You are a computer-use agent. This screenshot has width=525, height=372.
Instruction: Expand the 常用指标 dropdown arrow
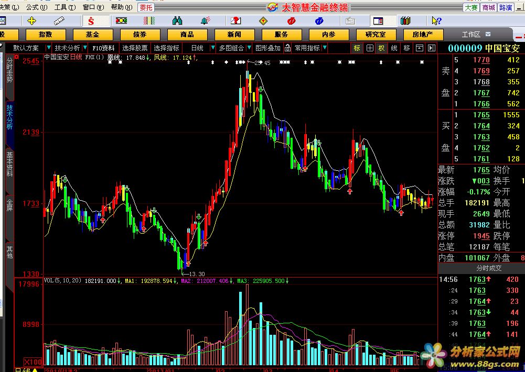[325, 48]
